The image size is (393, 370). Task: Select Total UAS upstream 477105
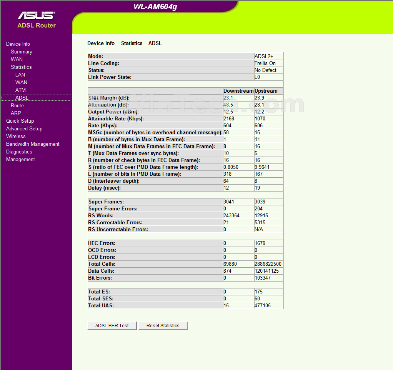(262, 305)
